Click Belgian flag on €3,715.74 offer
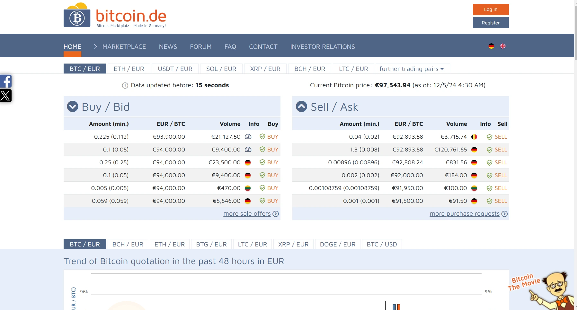 point(474,137)
